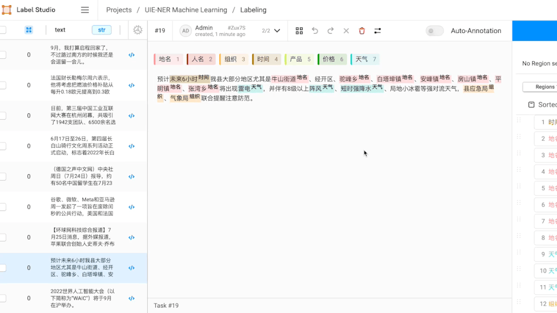Click the Task #19 footer label
Screen dimensions: 557x313
[166, 306]
